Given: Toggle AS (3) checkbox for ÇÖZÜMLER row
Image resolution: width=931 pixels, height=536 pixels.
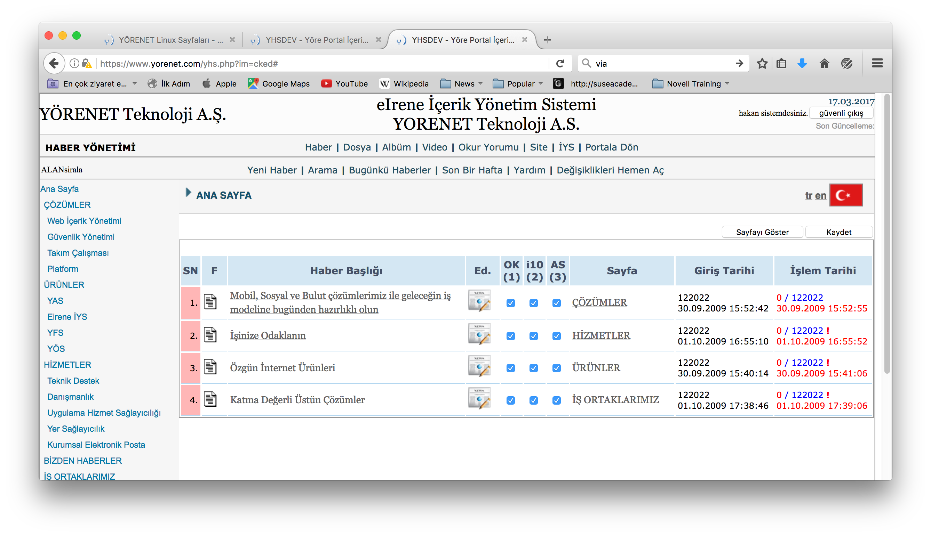Looking at the screenshot, I should click(557, 303).
